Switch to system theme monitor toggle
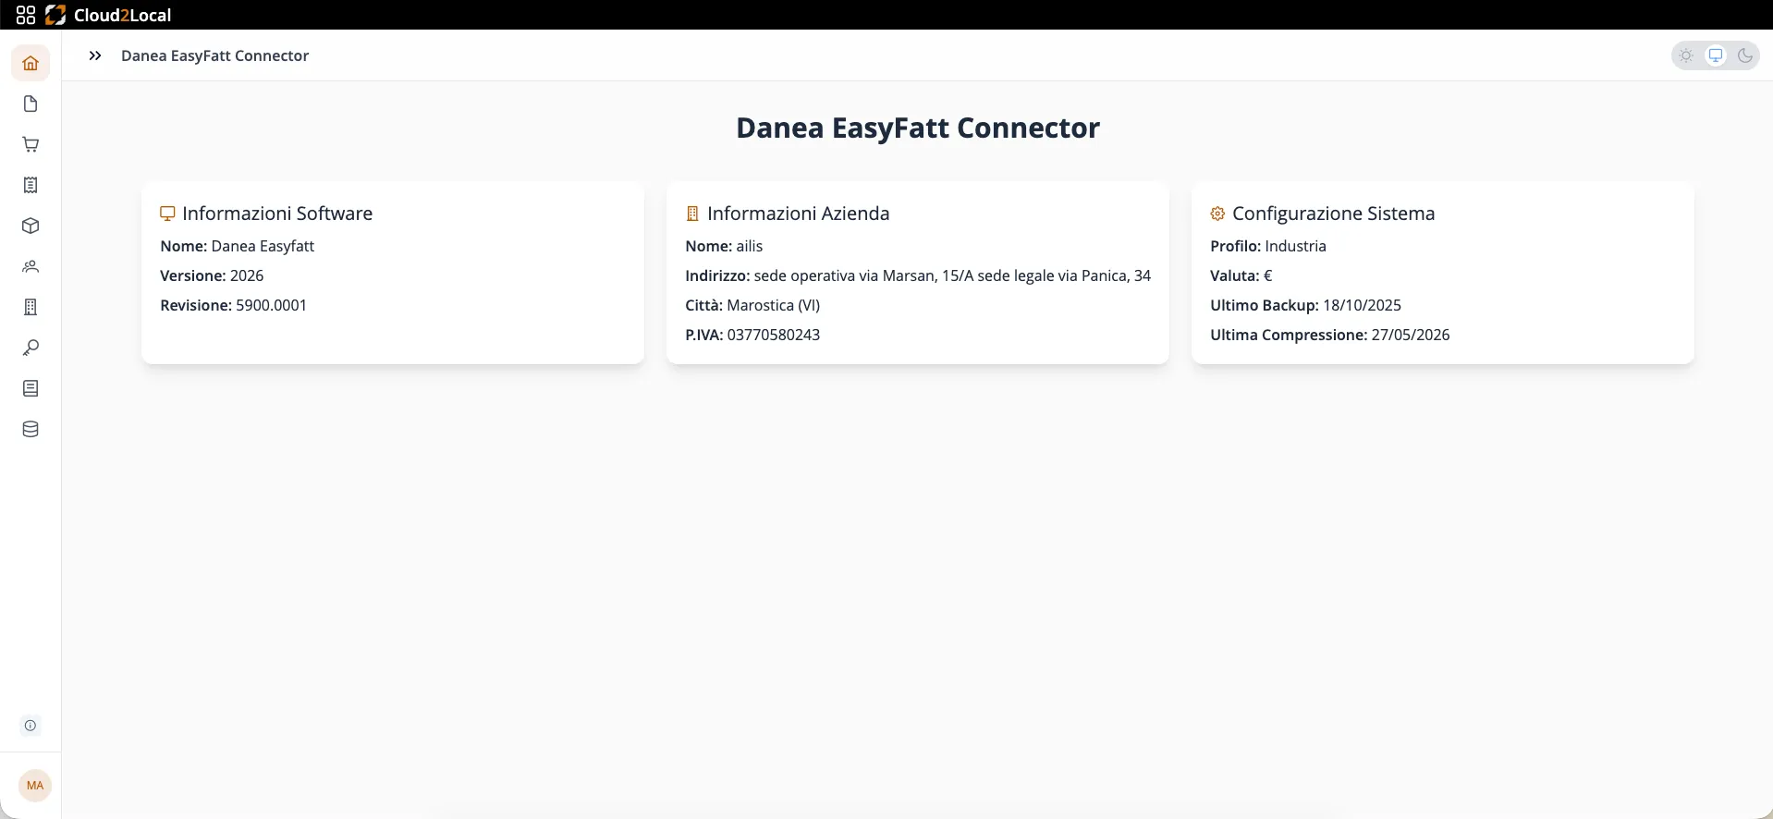1773x819 pixels. [x=1716, y=55]
